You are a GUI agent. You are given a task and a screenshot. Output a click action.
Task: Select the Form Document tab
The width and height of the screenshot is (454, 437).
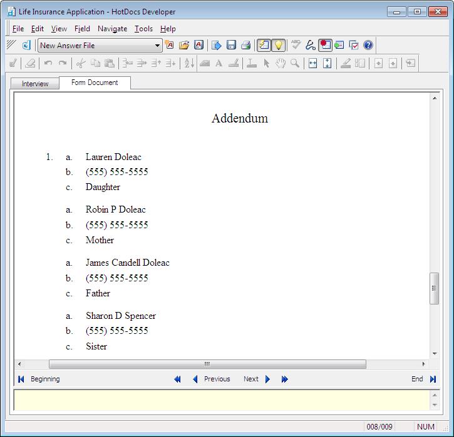[x=95, y=83]
